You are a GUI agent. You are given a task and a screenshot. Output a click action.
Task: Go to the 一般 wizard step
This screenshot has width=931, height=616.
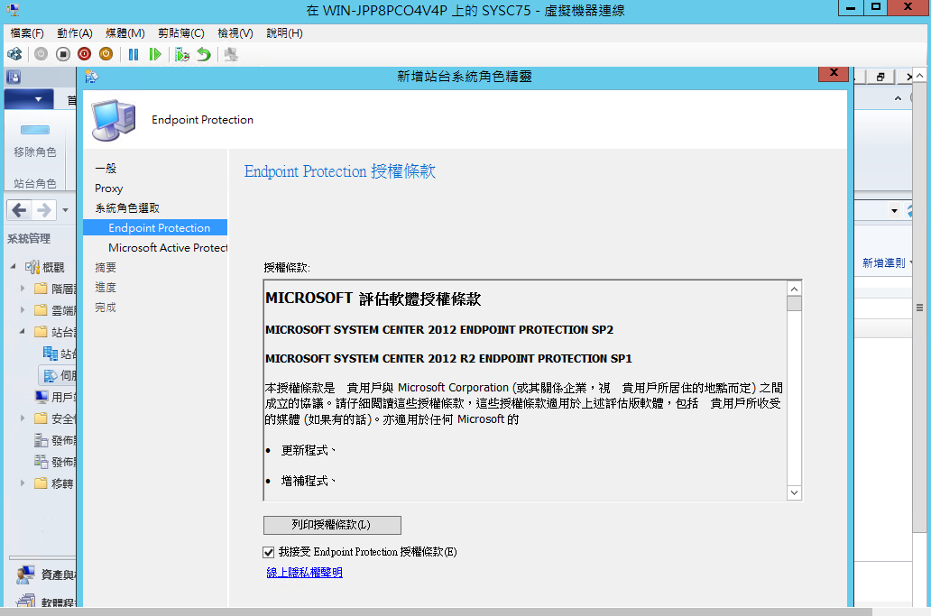(106, 169)
